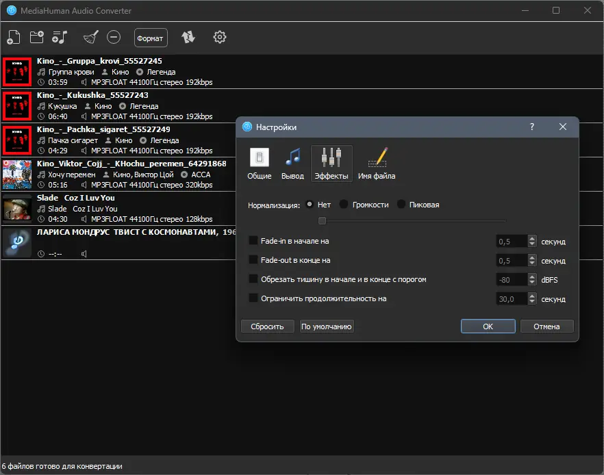Open the Add Folder icon
Screen dimensions: 604x475
pyautogui.click(x=36, y=37)
